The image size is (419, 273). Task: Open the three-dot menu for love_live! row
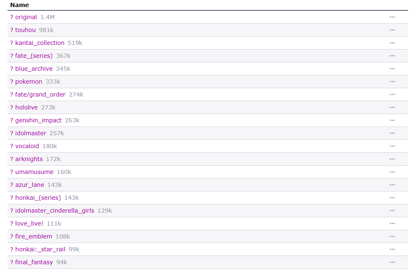coord(392,223)
